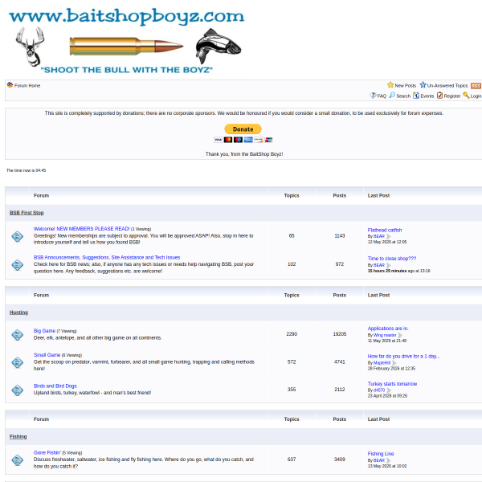This screenshot has height=482, width=482.
Task: Click last-post arrow under Fishing Line
Action: [x=389, y=460]
